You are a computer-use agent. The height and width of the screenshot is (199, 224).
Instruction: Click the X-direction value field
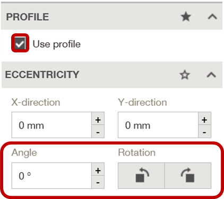[51, 125]
